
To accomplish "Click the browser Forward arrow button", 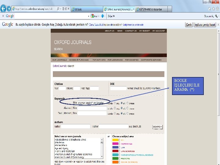I will (9, 9).
